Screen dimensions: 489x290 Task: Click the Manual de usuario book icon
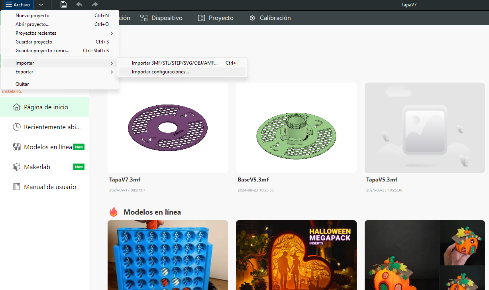tap(16, 187)
